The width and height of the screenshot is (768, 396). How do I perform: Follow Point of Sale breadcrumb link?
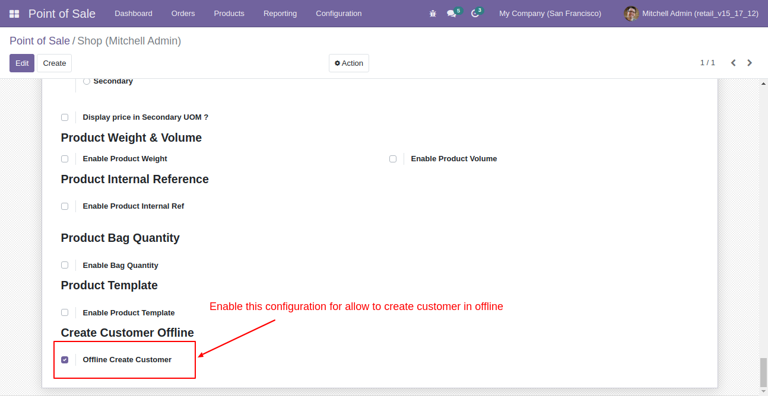click(x=40, y=41)
